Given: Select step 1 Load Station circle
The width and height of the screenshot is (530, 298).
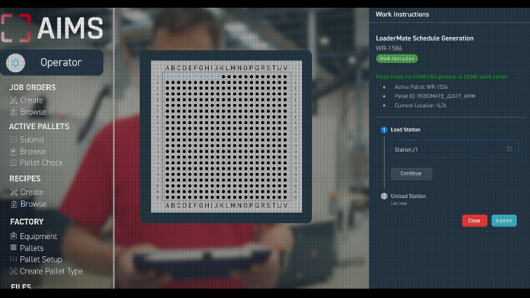Looking at the screenshot, I should coord(384,130).
